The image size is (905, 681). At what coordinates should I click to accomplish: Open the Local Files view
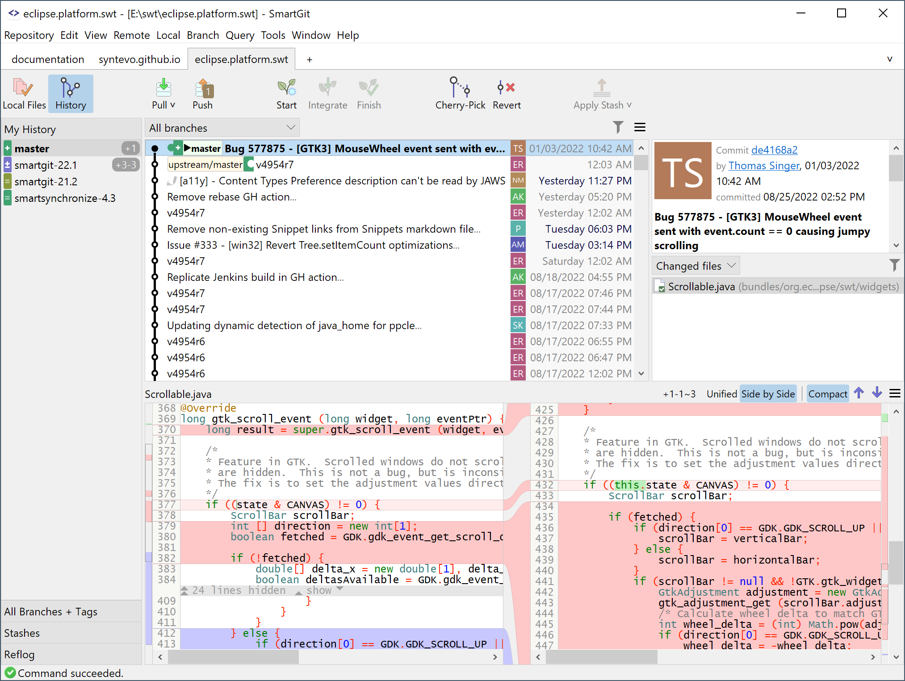click(x=24, y=94)
